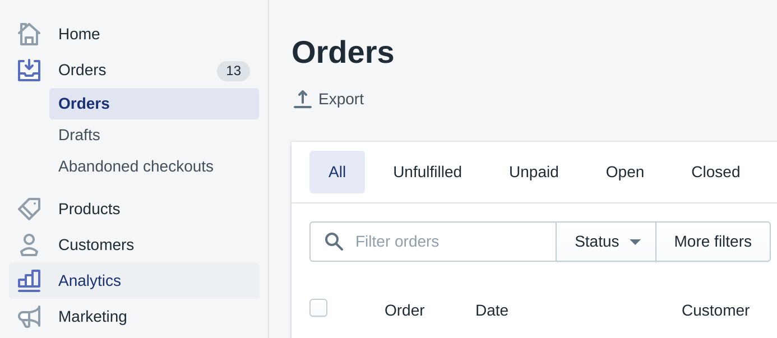Click the Export upload-arrow icon
Image resolution: width=777 pixels, height=338 pixels.
click(x=302, y=99)
